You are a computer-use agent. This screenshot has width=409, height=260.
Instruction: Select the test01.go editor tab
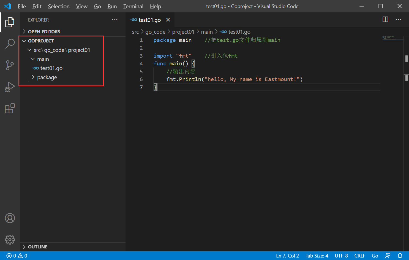[x=150, y=20]
